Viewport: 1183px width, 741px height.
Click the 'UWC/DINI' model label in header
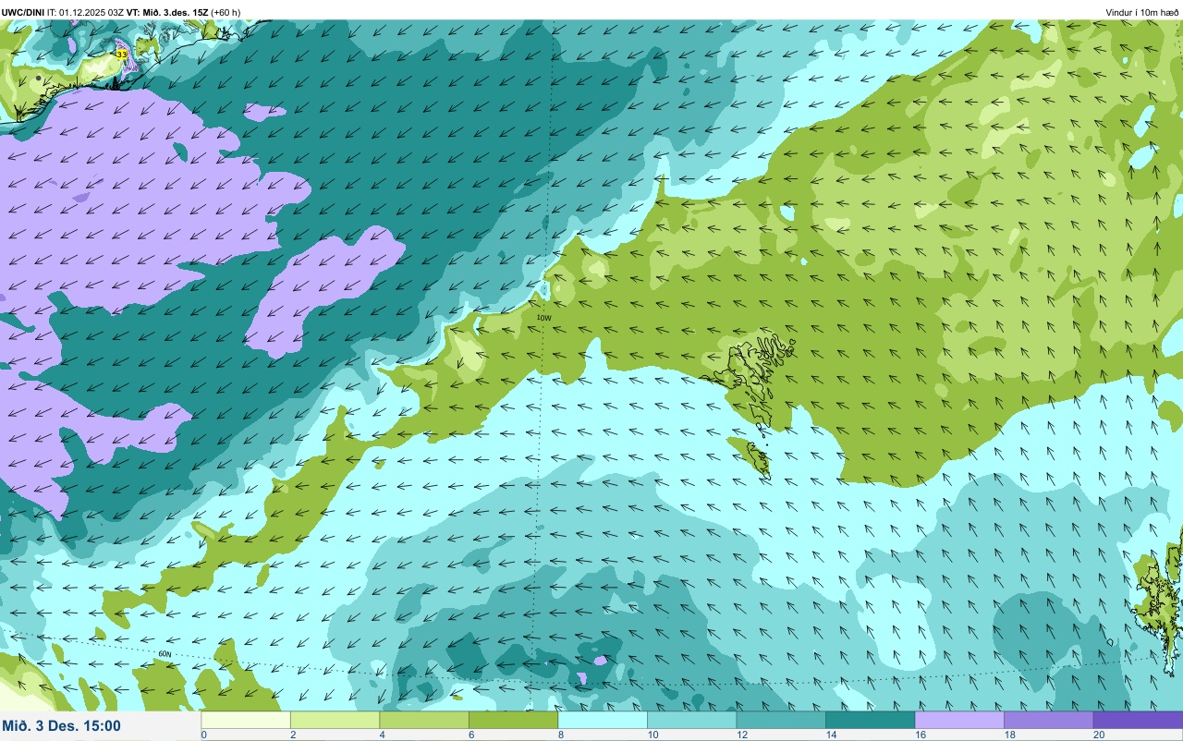click(23, 12)
